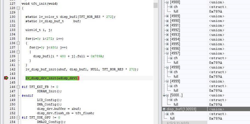Click the #endif directive on line 148
The height and width of the screenshot is (124, 250).
click(x=27, y=96)
